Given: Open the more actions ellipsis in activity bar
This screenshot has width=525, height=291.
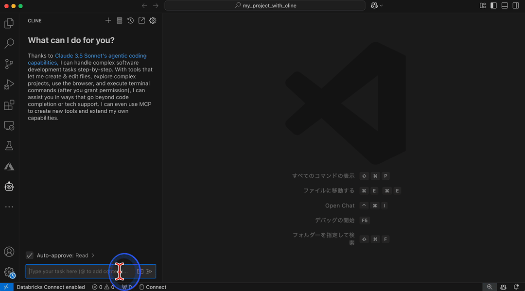Looking at the screenshot, I should [9, 206].
